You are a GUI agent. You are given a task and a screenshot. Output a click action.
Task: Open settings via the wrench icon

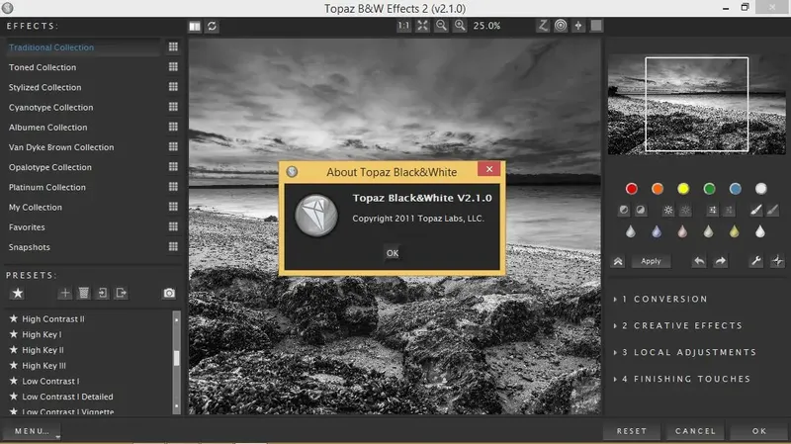point(755,261)
